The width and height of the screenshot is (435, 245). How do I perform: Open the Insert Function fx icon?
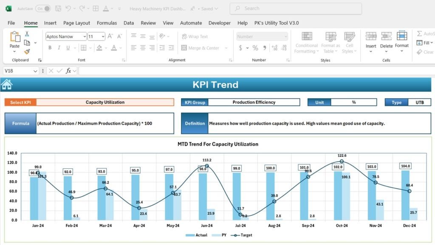(x=69, y=71)
